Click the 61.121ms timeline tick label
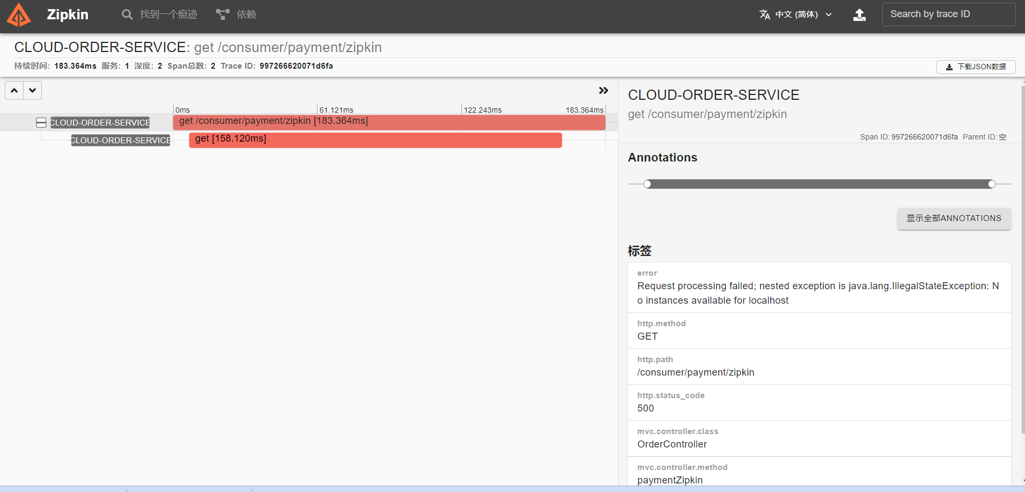Screen dimensions: 1025x492 tap(336, 110)
